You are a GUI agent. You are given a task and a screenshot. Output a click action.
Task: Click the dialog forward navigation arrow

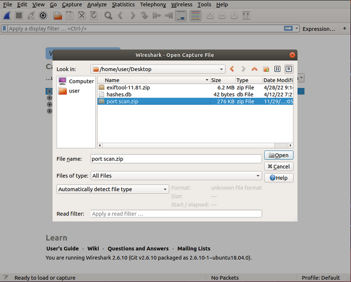click(243, 69)
